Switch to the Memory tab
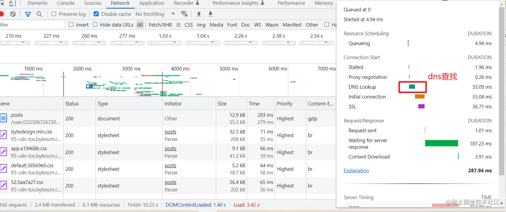 pos(324,3)
